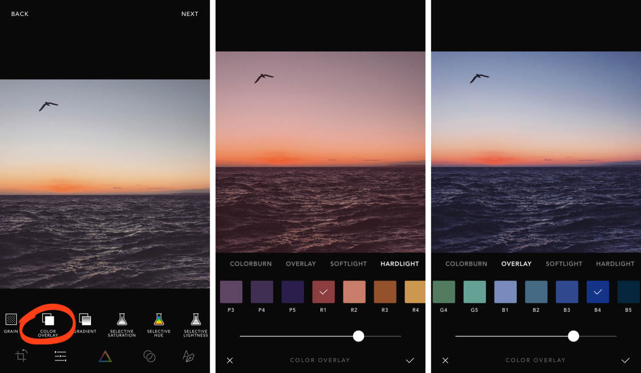Confirm color overlay in the right screen

[x=626, y=360]
